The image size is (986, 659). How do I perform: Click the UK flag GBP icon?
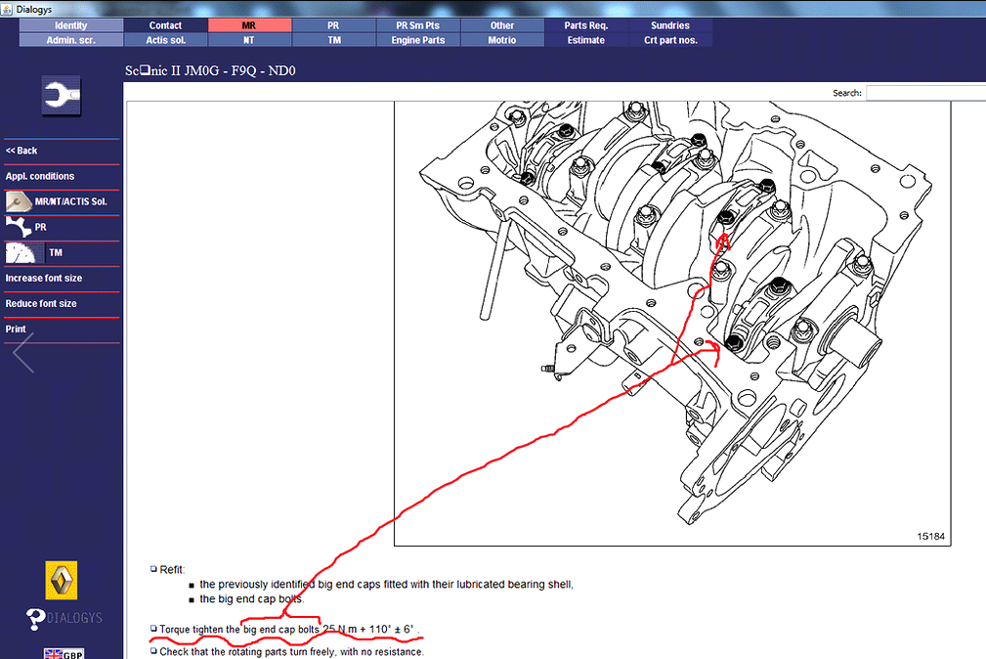[x=64, y=654]
